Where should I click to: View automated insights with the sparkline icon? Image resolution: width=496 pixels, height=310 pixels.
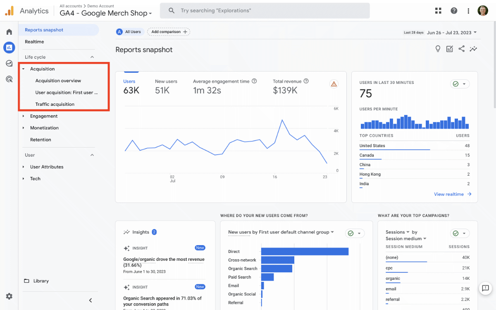pyautogui.click(x=473, y=49)
